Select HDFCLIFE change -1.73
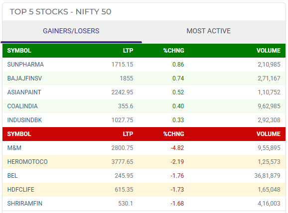Screen dimensions: 288x213 177,190
